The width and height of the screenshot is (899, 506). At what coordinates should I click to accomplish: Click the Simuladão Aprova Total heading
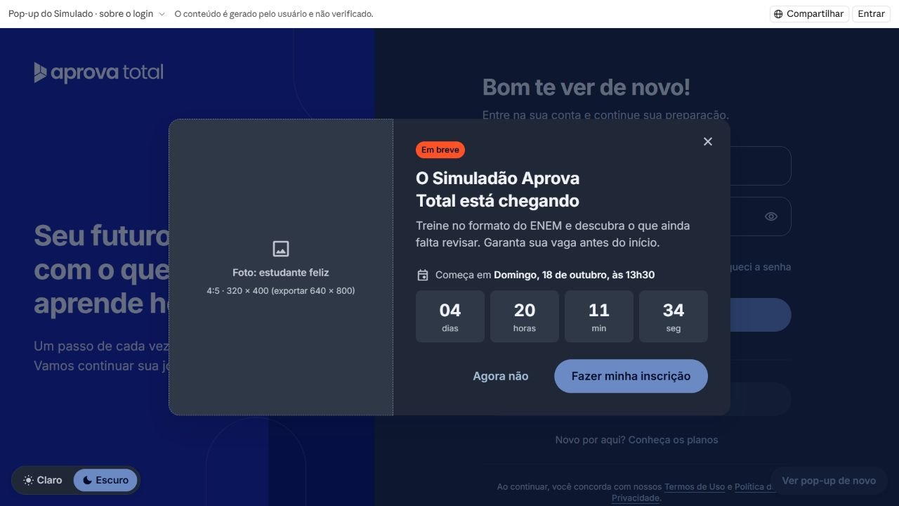point(498,190)
